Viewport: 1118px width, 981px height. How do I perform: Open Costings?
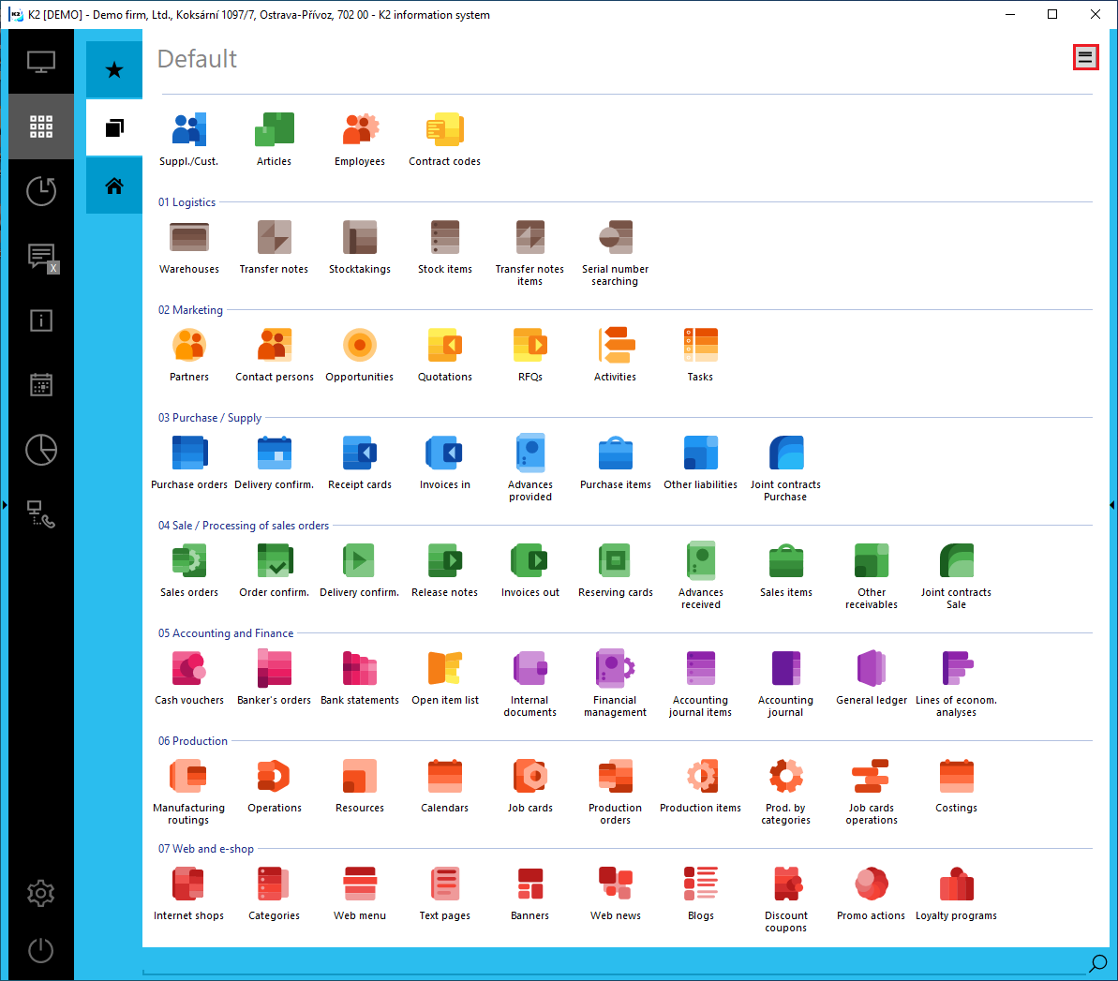[x=956, y=786]
